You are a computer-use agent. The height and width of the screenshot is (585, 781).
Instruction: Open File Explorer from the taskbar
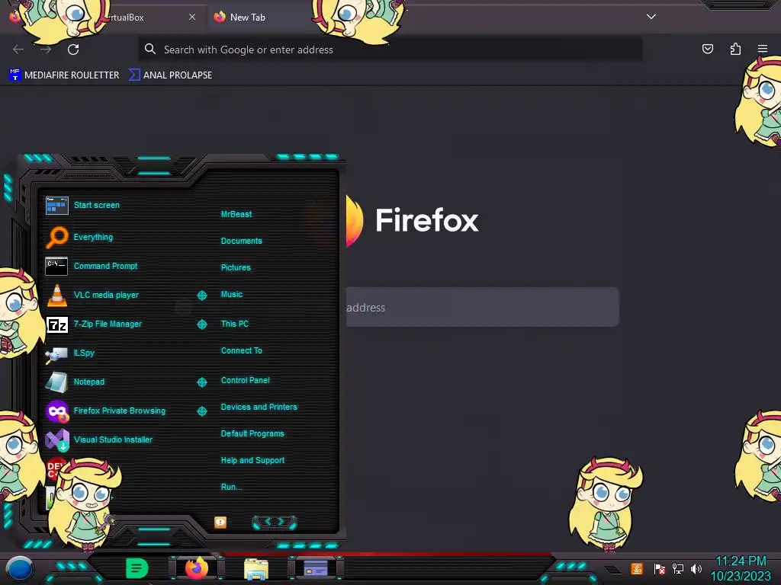click(x=256, y=569)
